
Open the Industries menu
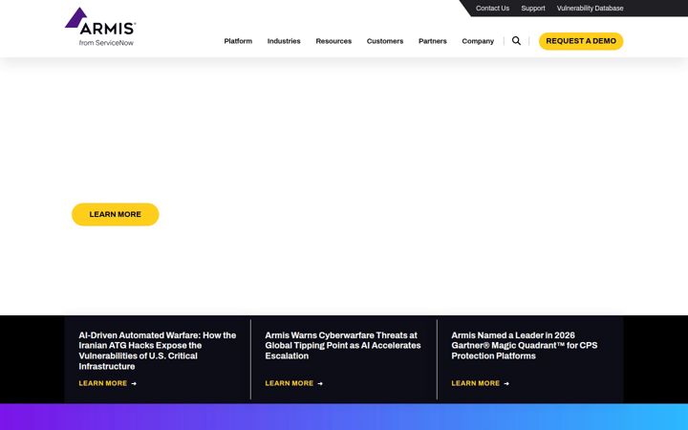(284, 41)
